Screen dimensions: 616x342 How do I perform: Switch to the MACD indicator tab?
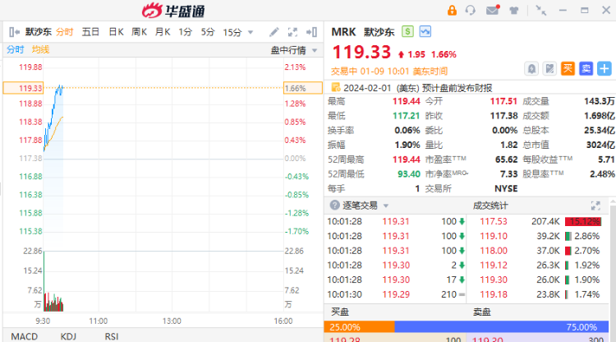click(25, 336)
